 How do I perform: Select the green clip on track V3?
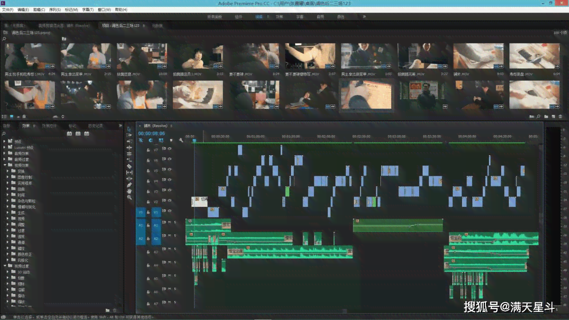(287, 191)
